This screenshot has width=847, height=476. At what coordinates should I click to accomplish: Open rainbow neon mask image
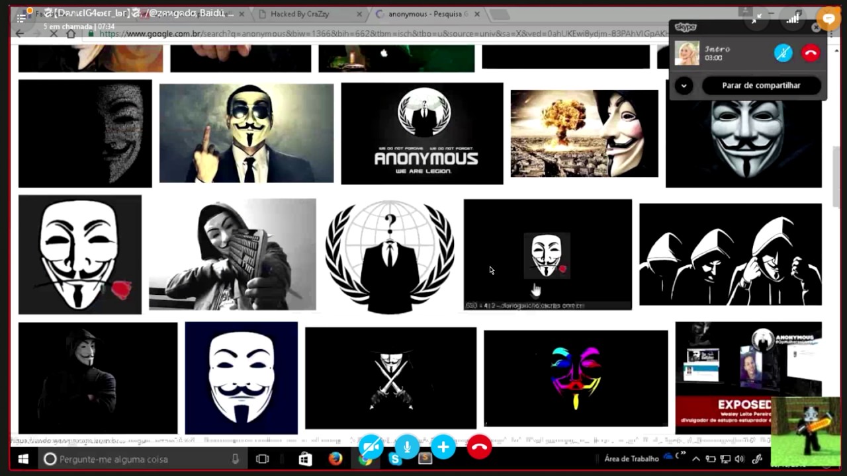coord(576,378)
